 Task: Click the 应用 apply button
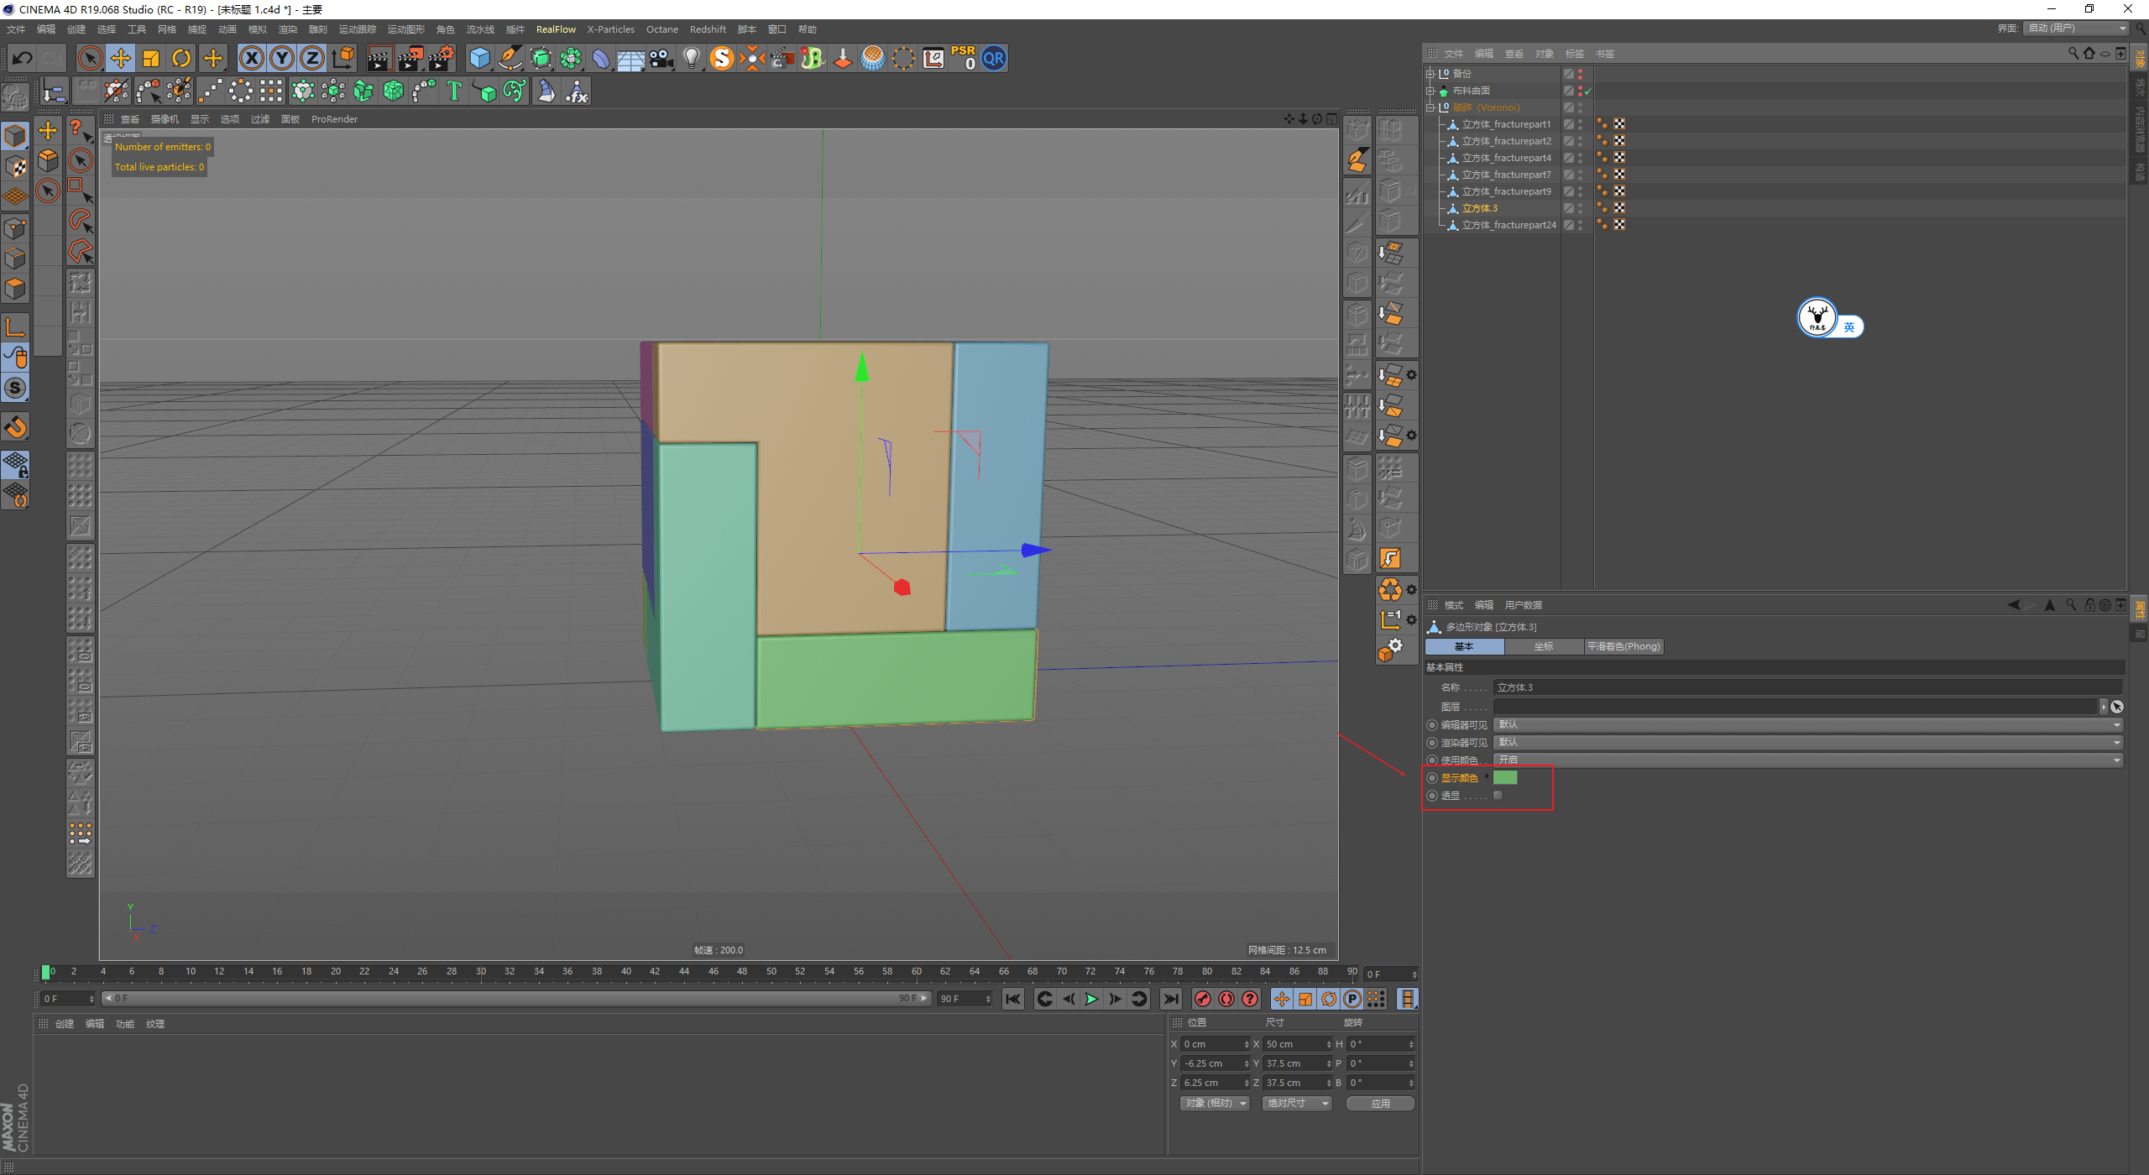point(1380,1104)
